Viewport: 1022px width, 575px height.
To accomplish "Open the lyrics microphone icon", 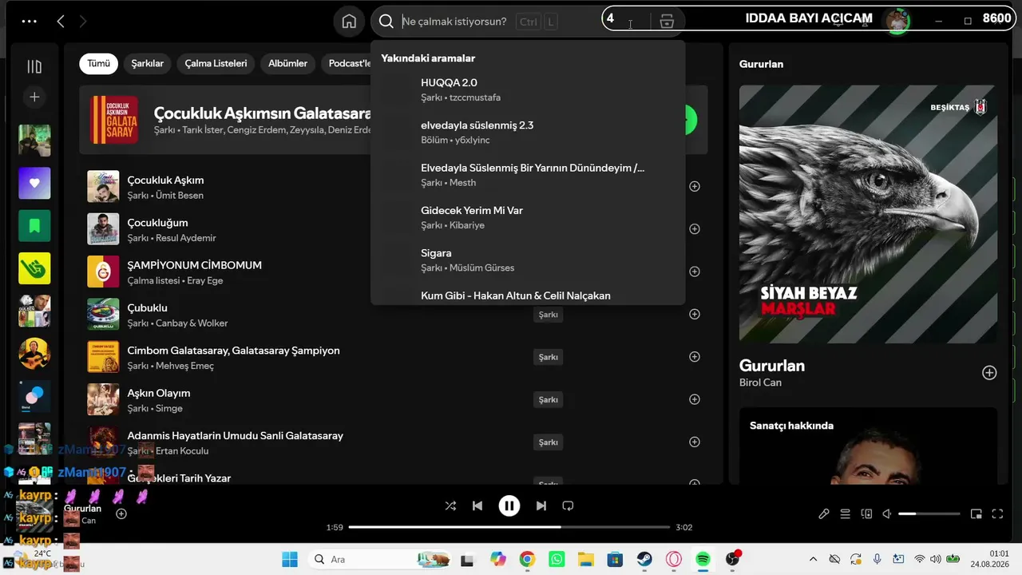I will tap(824, 514).
